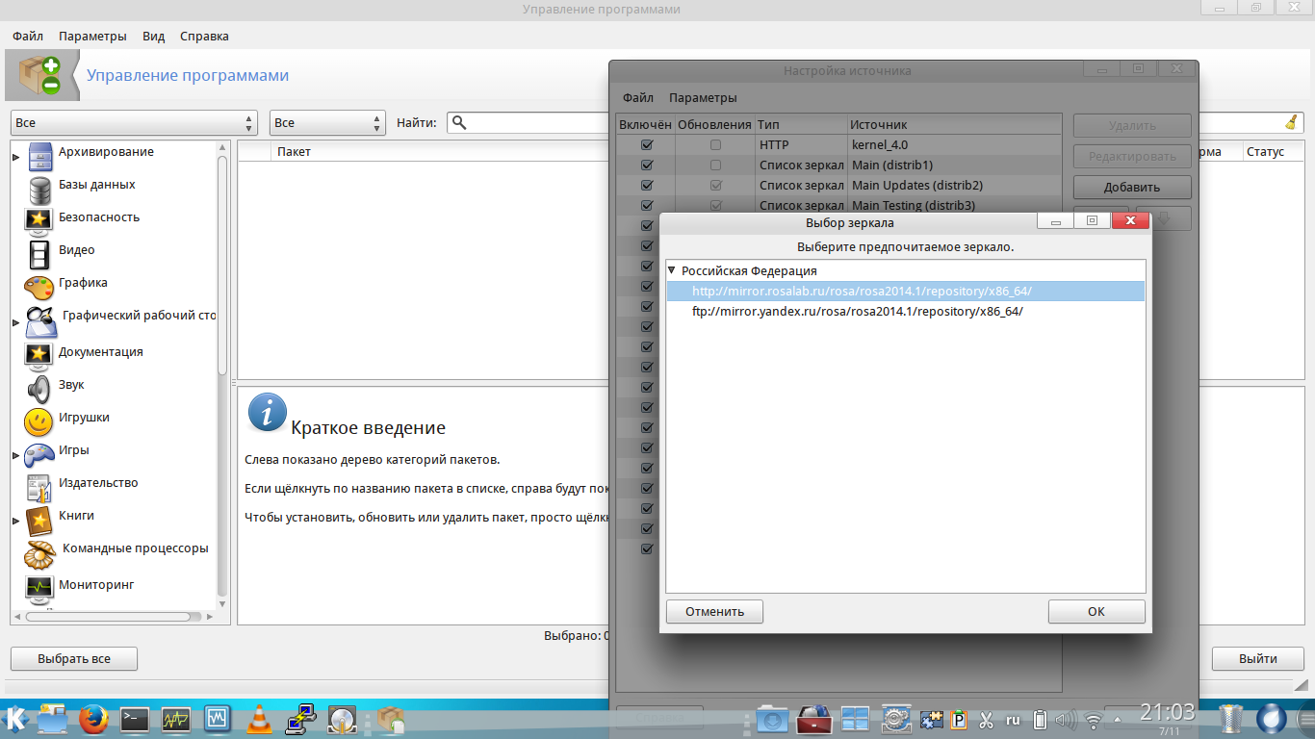
Task: Click the Пакет column header
Action: pos(294,152)
